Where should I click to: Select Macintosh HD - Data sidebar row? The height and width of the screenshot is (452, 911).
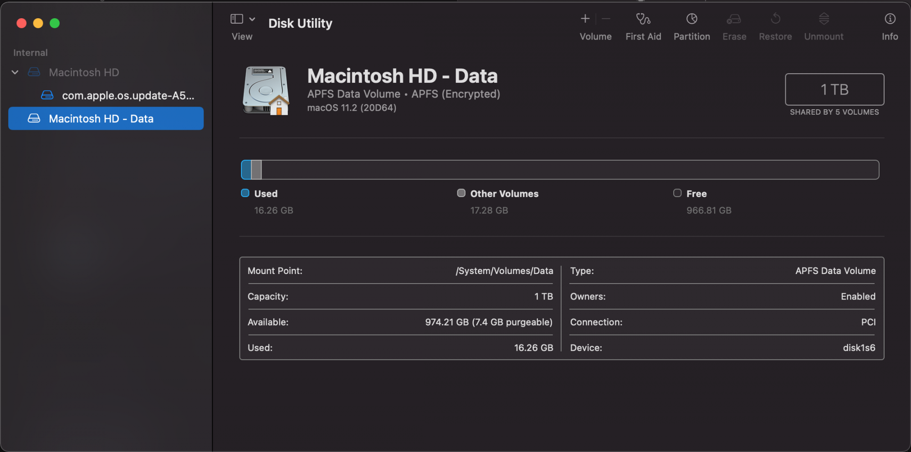[106, 118]
